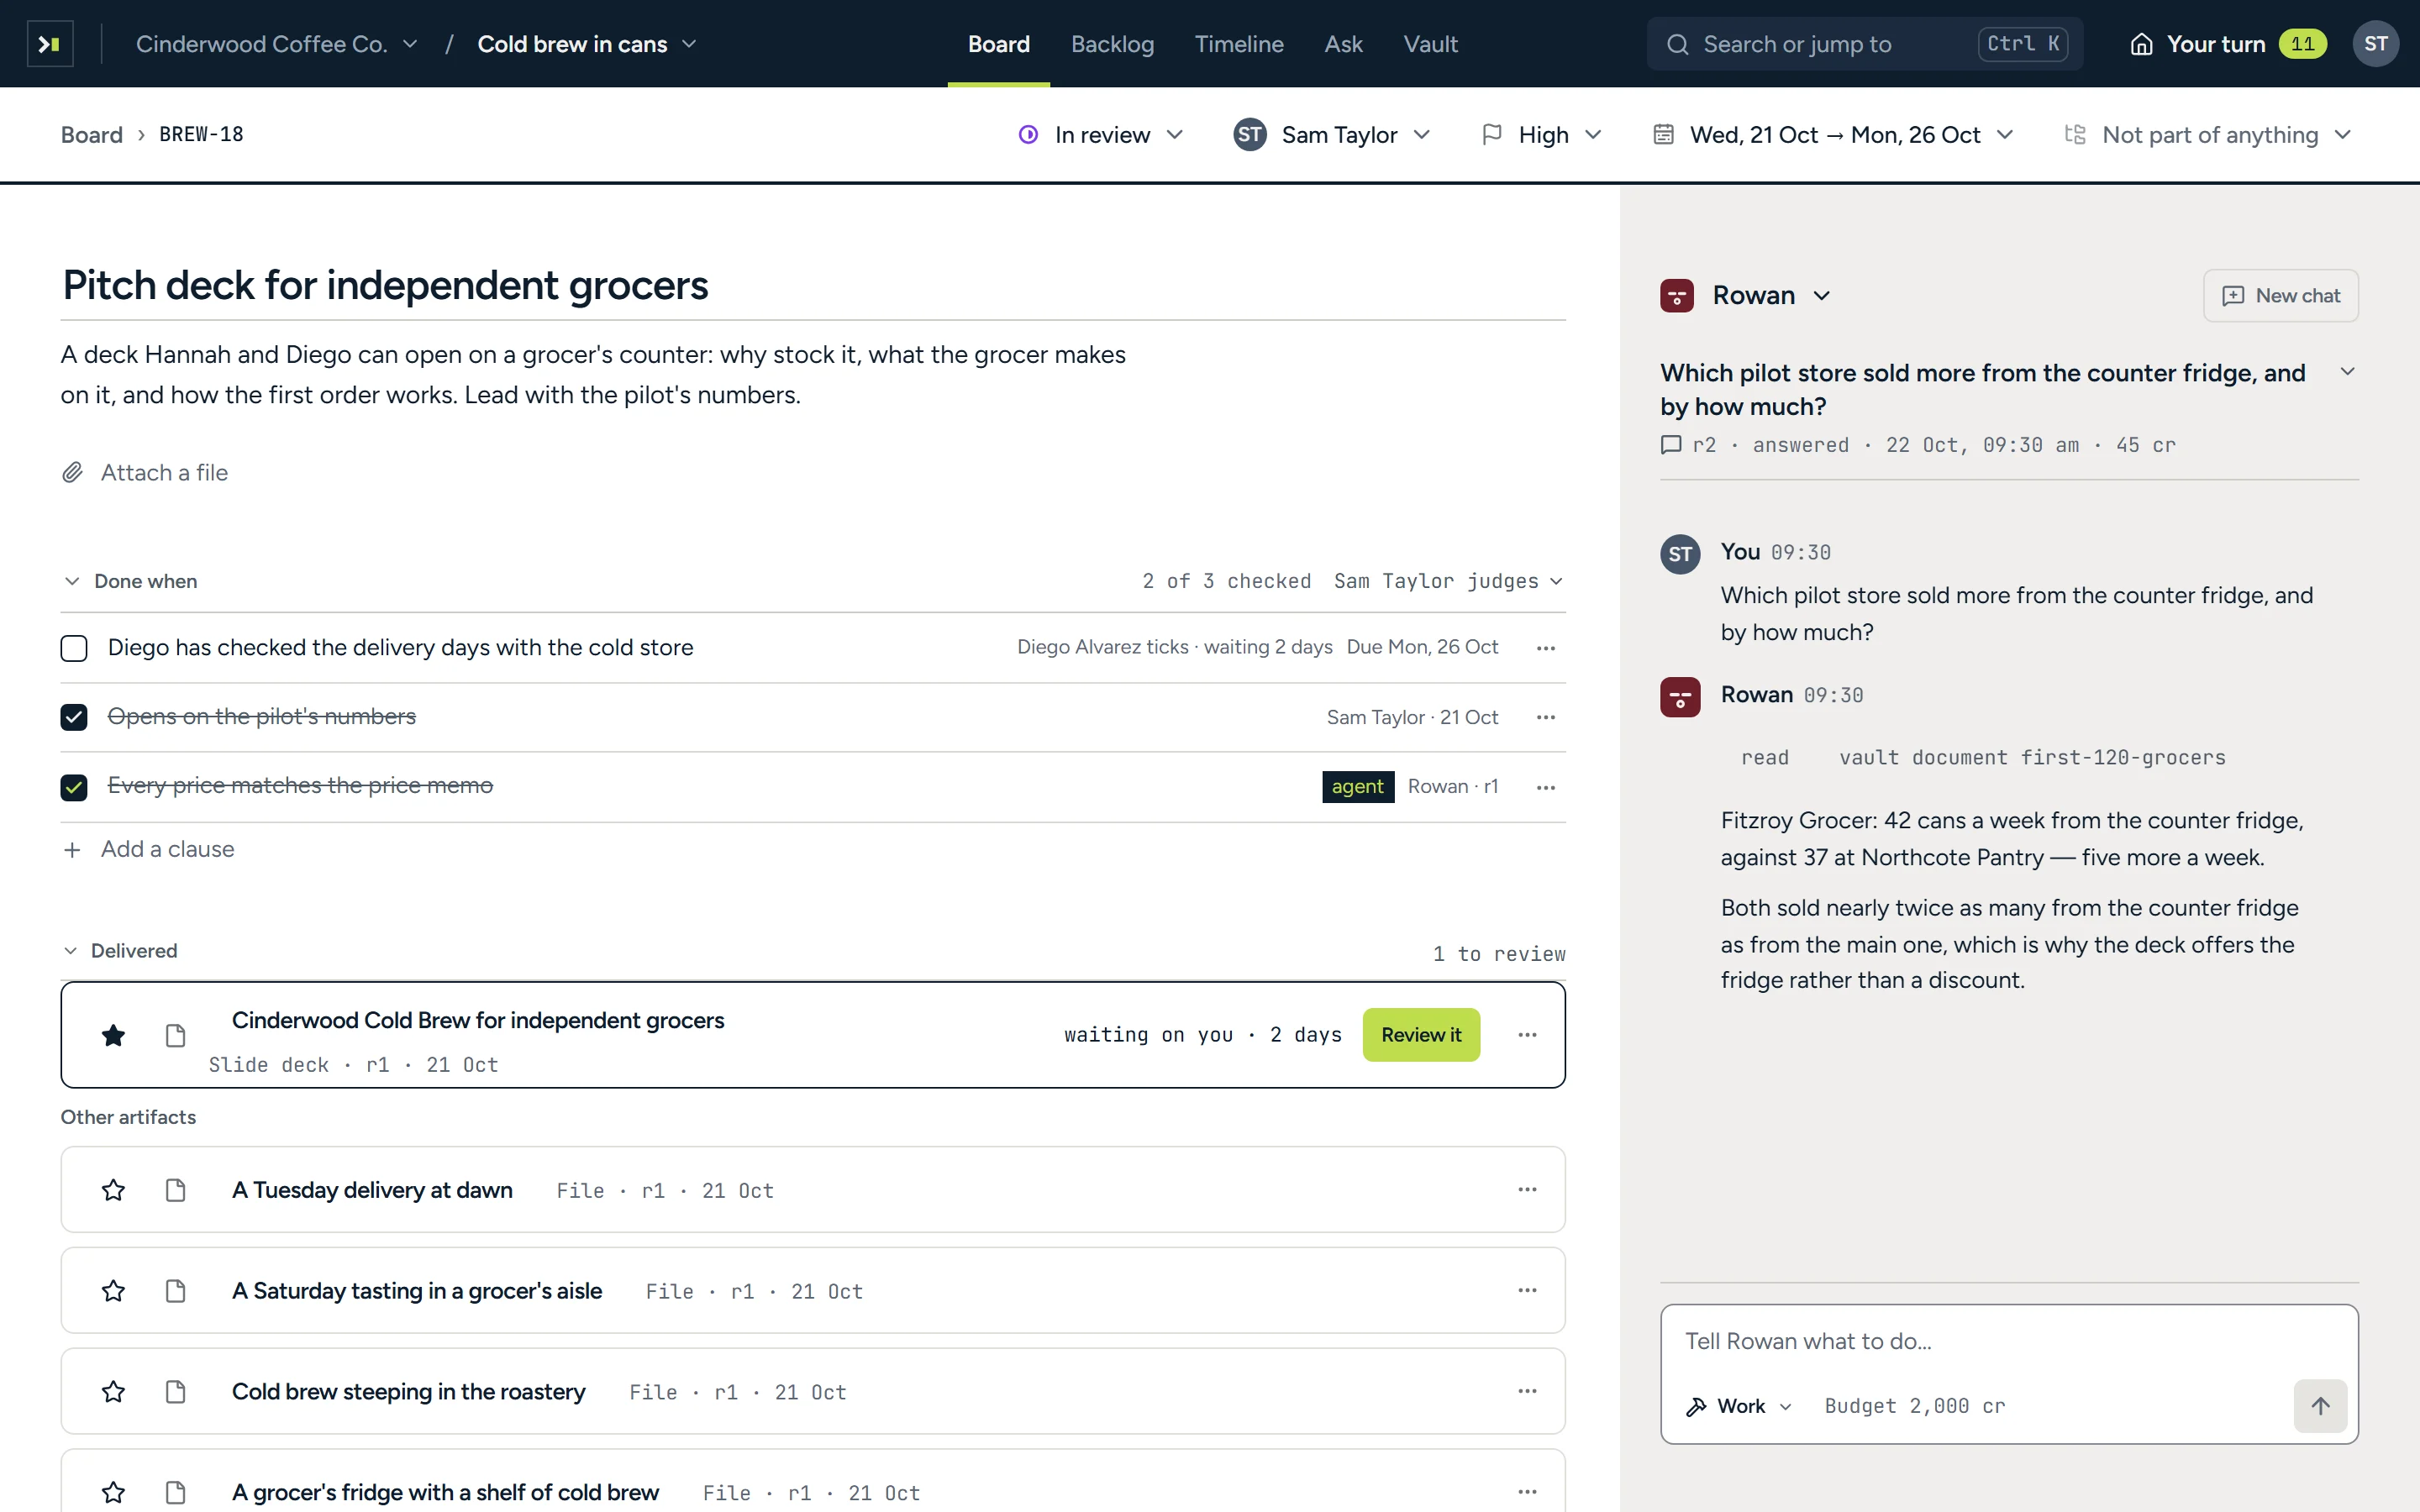Open the Not part of anything dropdown
2420x1512 pixels.
[x=2207, y=134]
